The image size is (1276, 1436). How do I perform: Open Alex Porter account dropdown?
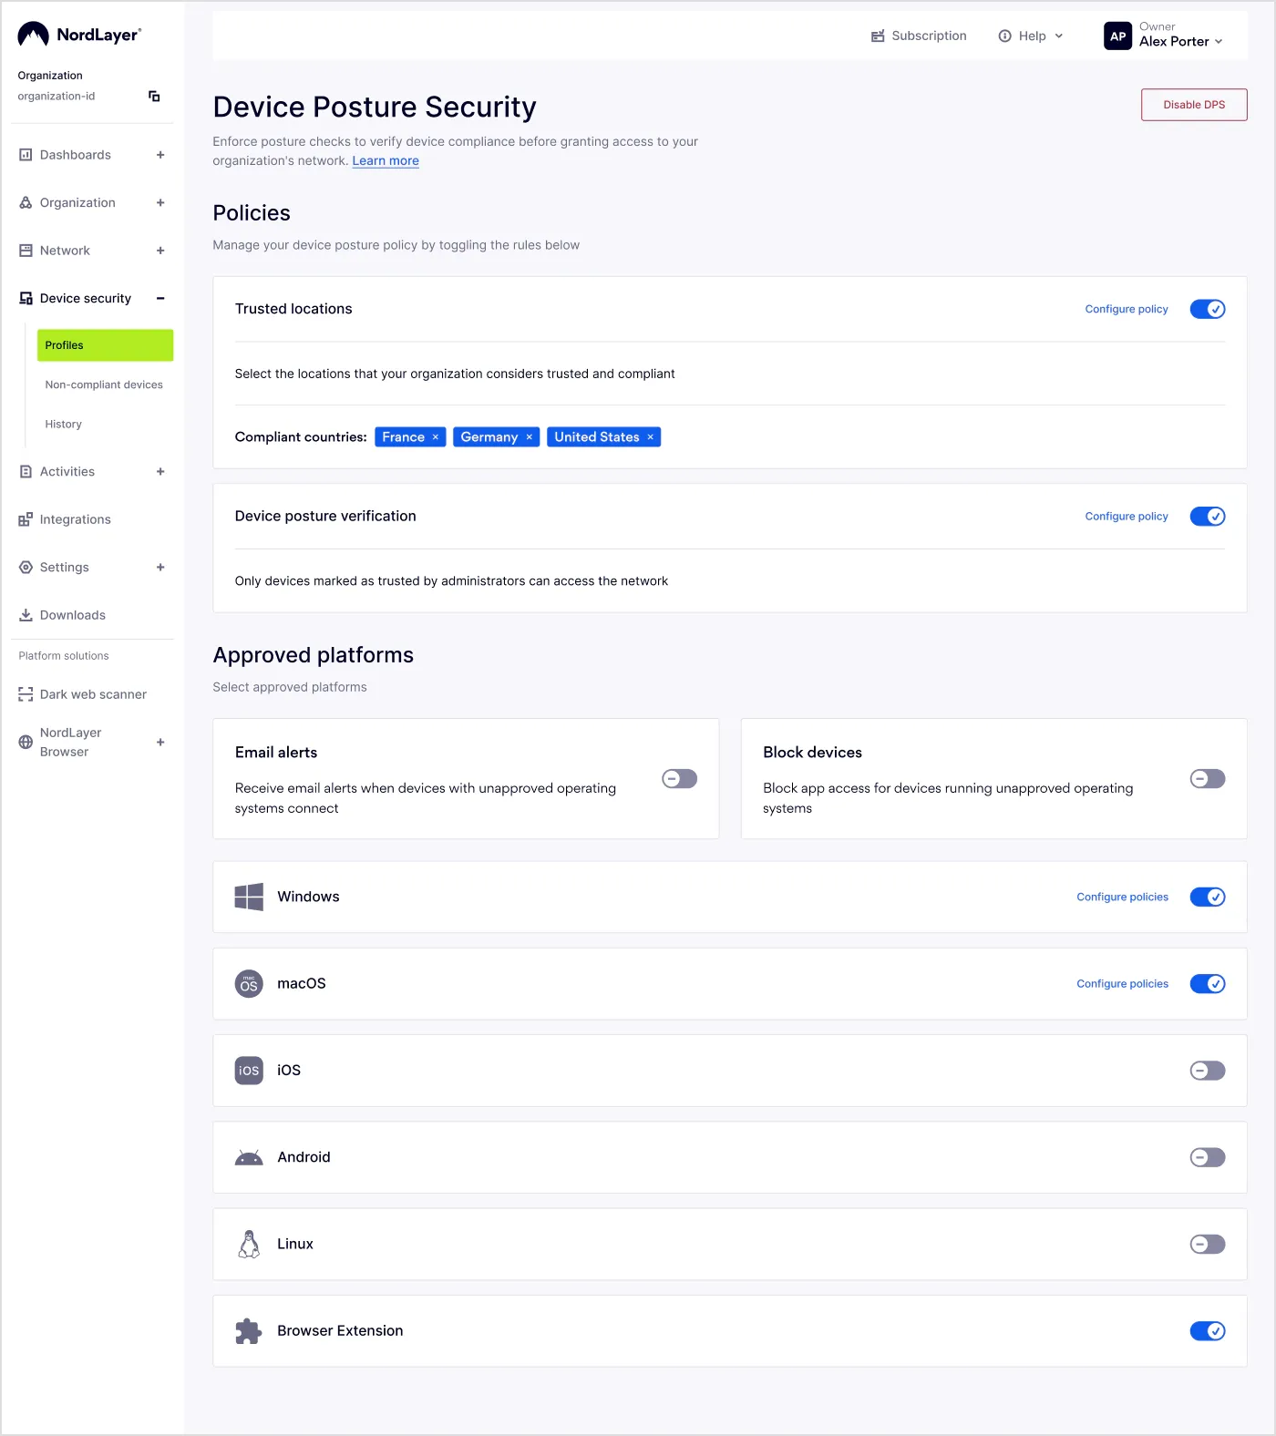pos(1219,42)
